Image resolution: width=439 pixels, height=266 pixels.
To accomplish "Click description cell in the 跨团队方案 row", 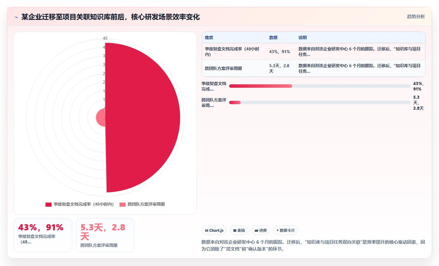I will [x=359, y=69].
